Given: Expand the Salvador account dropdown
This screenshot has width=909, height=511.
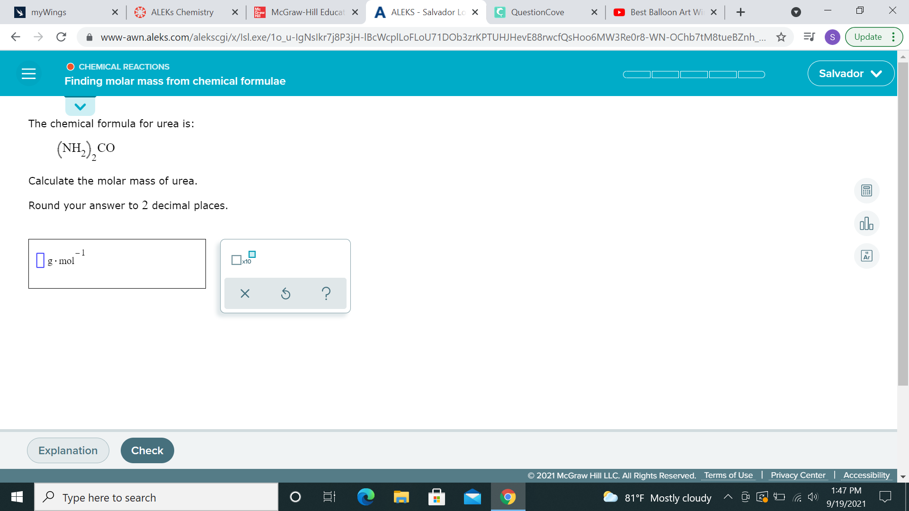Looking at the screenshot, I should [x=851, y=73].
